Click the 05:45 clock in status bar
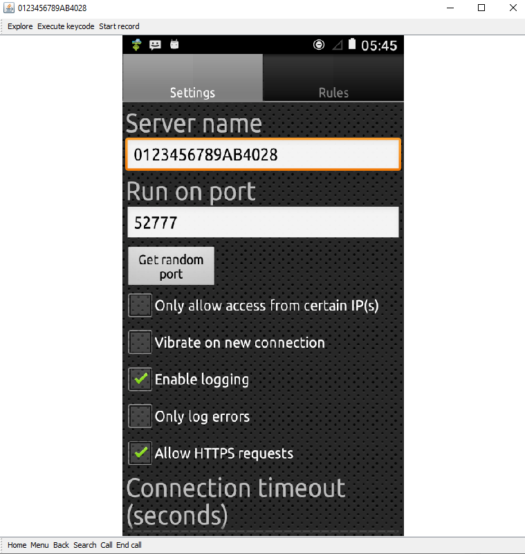The height and width of the screenshot is (554, 525). coord(379,46)
